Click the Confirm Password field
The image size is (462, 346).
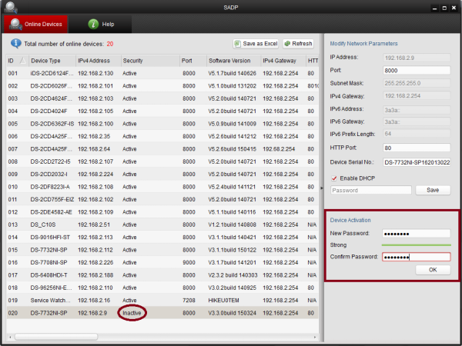point(416,257)
